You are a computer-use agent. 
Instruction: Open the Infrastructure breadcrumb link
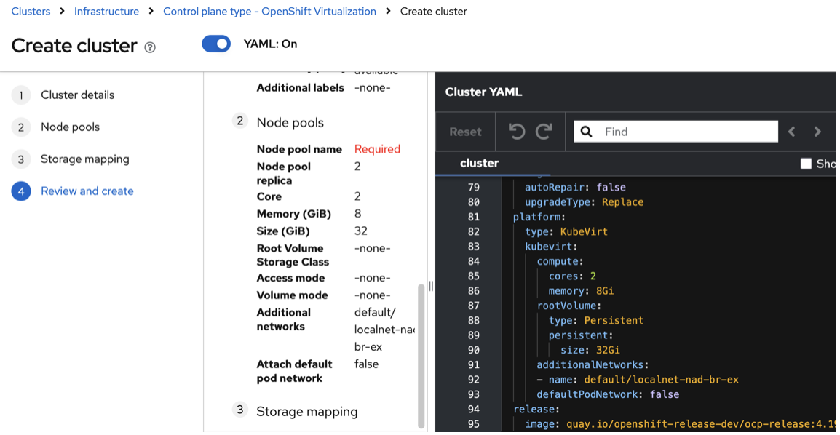pyautogui.click(x=106, y=12)
